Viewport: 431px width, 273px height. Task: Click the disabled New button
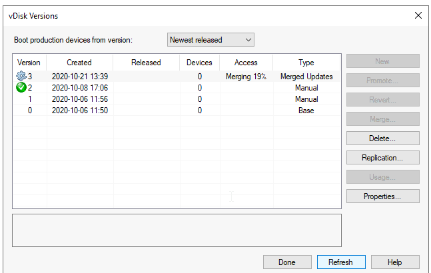point(382,61)
